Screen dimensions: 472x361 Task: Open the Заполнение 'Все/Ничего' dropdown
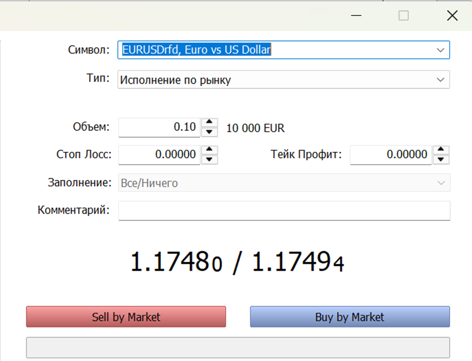[x=441, y=183]
